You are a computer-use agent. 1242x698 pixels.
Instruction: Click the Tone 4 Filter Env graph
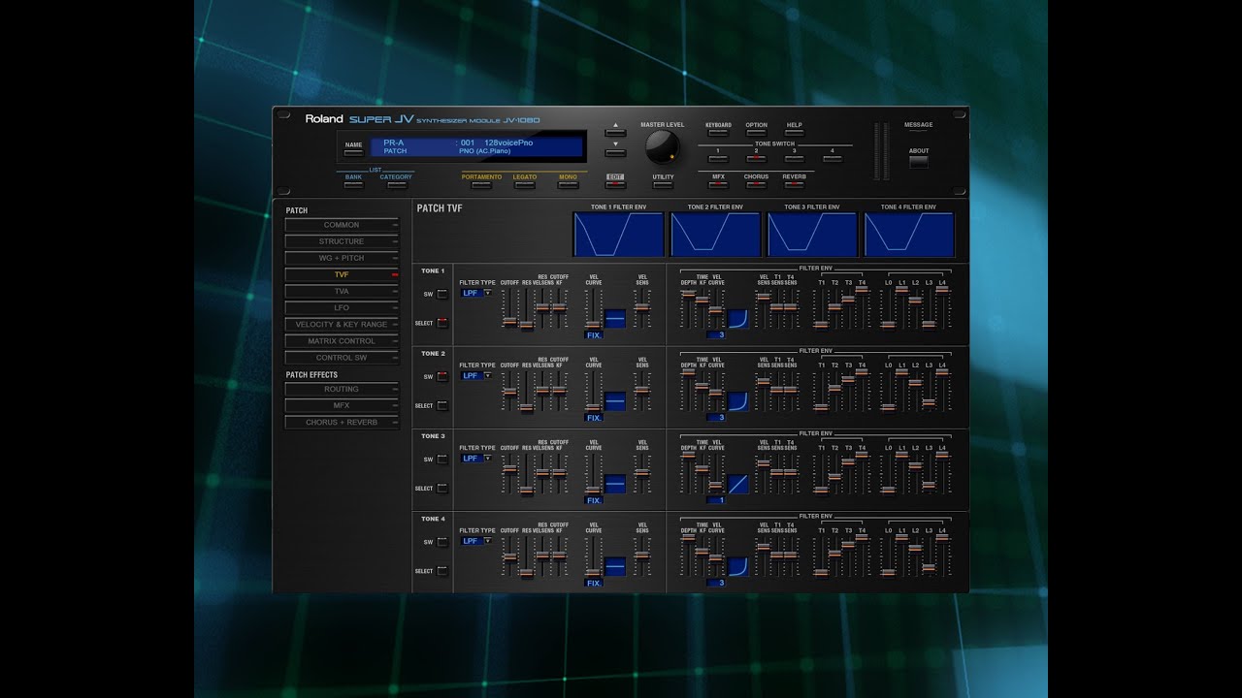909,235
